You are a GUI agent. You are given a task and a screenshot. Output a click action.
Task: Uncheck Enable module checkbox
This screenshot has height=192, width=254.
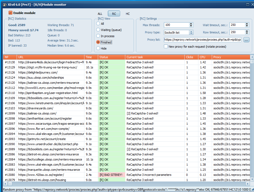pyautogui.click(x=10, y=13)
